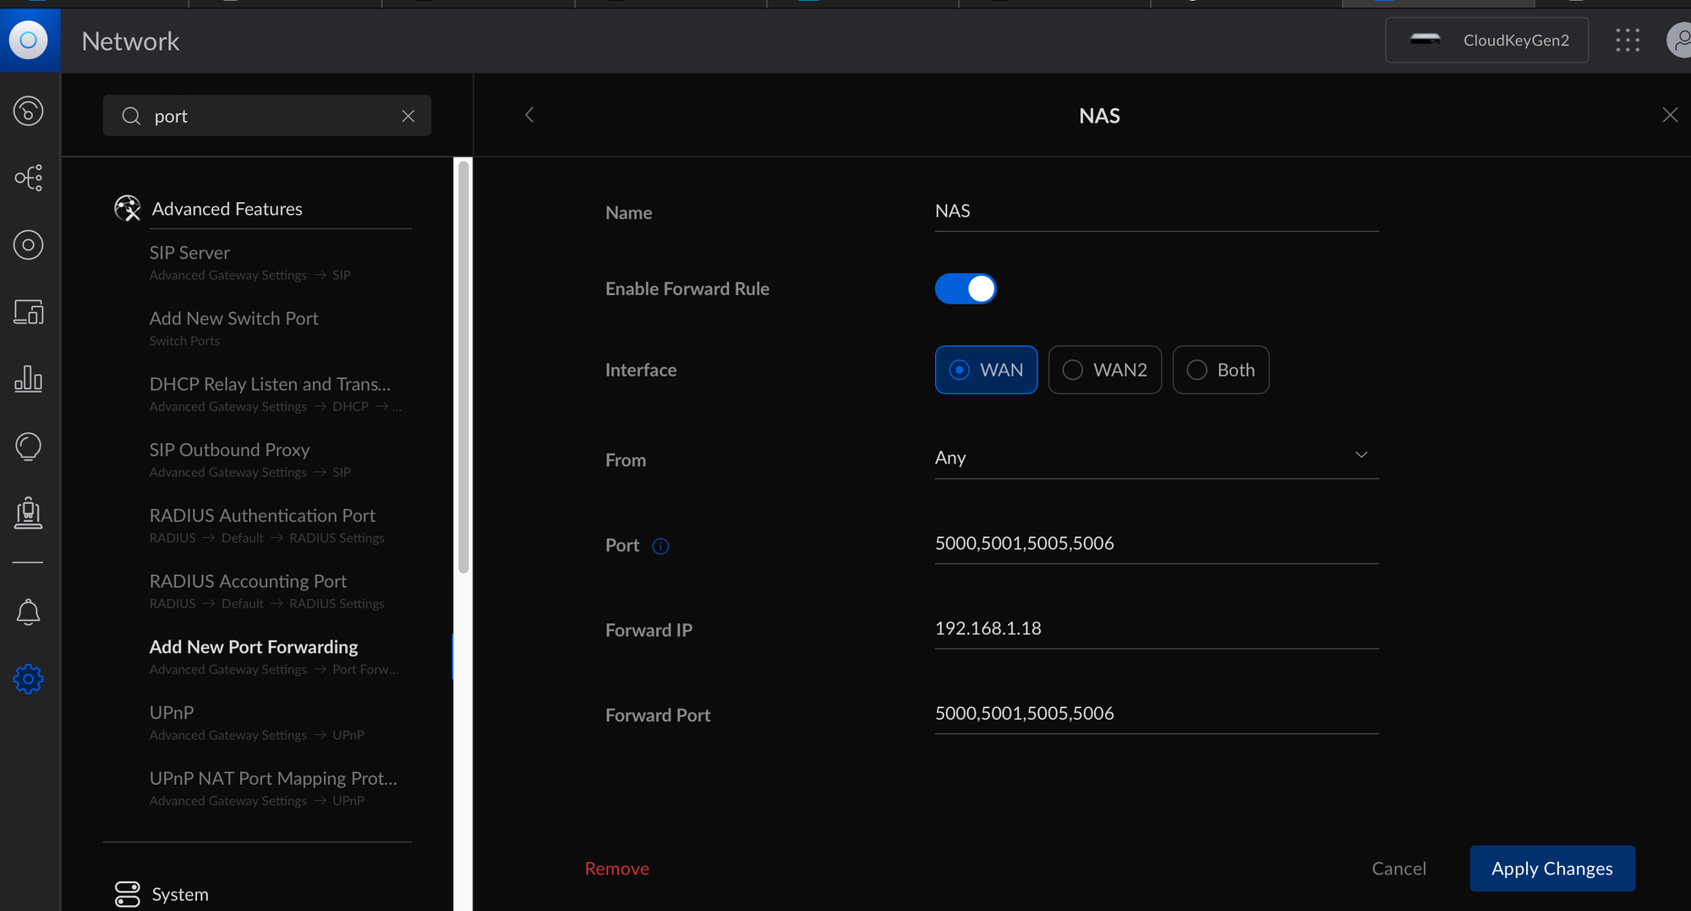The image size is (1691, 911).
Task: Select the UniFi Devices sidebar icon
Action: pos(30,245)
